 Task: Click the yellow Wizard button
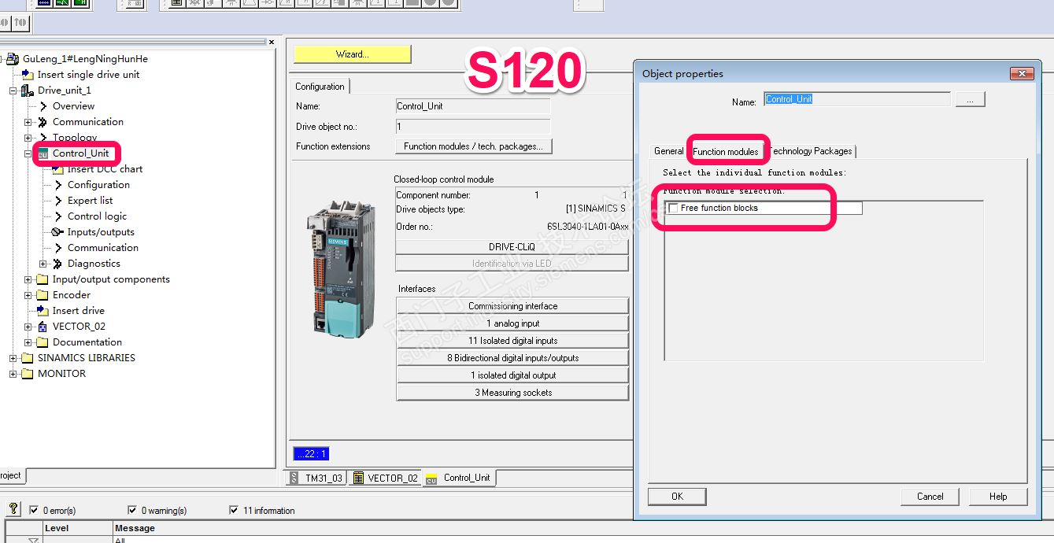point(353,54)
